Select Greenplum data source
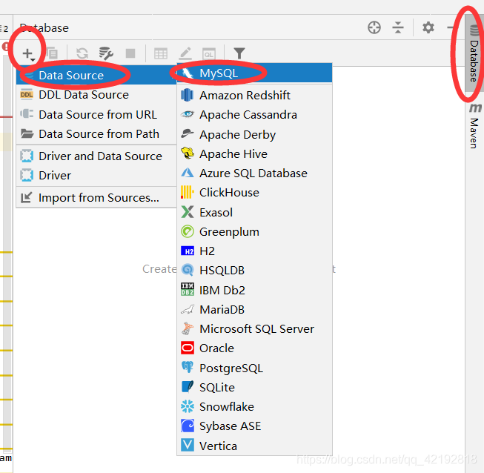 coord(255,231)
